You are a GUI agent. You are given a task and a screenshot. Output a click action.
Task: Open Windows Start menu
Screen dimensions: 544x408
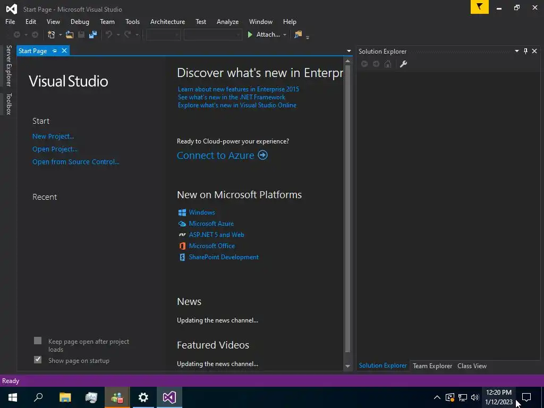tap(13, 397)
